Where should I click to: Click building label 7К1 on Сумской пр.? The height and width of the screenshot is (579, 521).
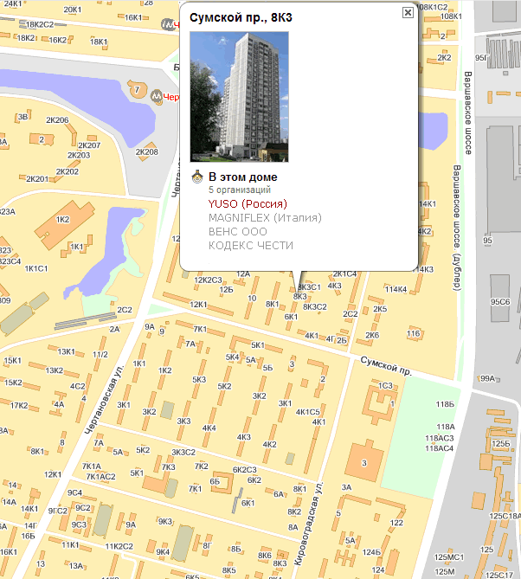click(201, 329)
